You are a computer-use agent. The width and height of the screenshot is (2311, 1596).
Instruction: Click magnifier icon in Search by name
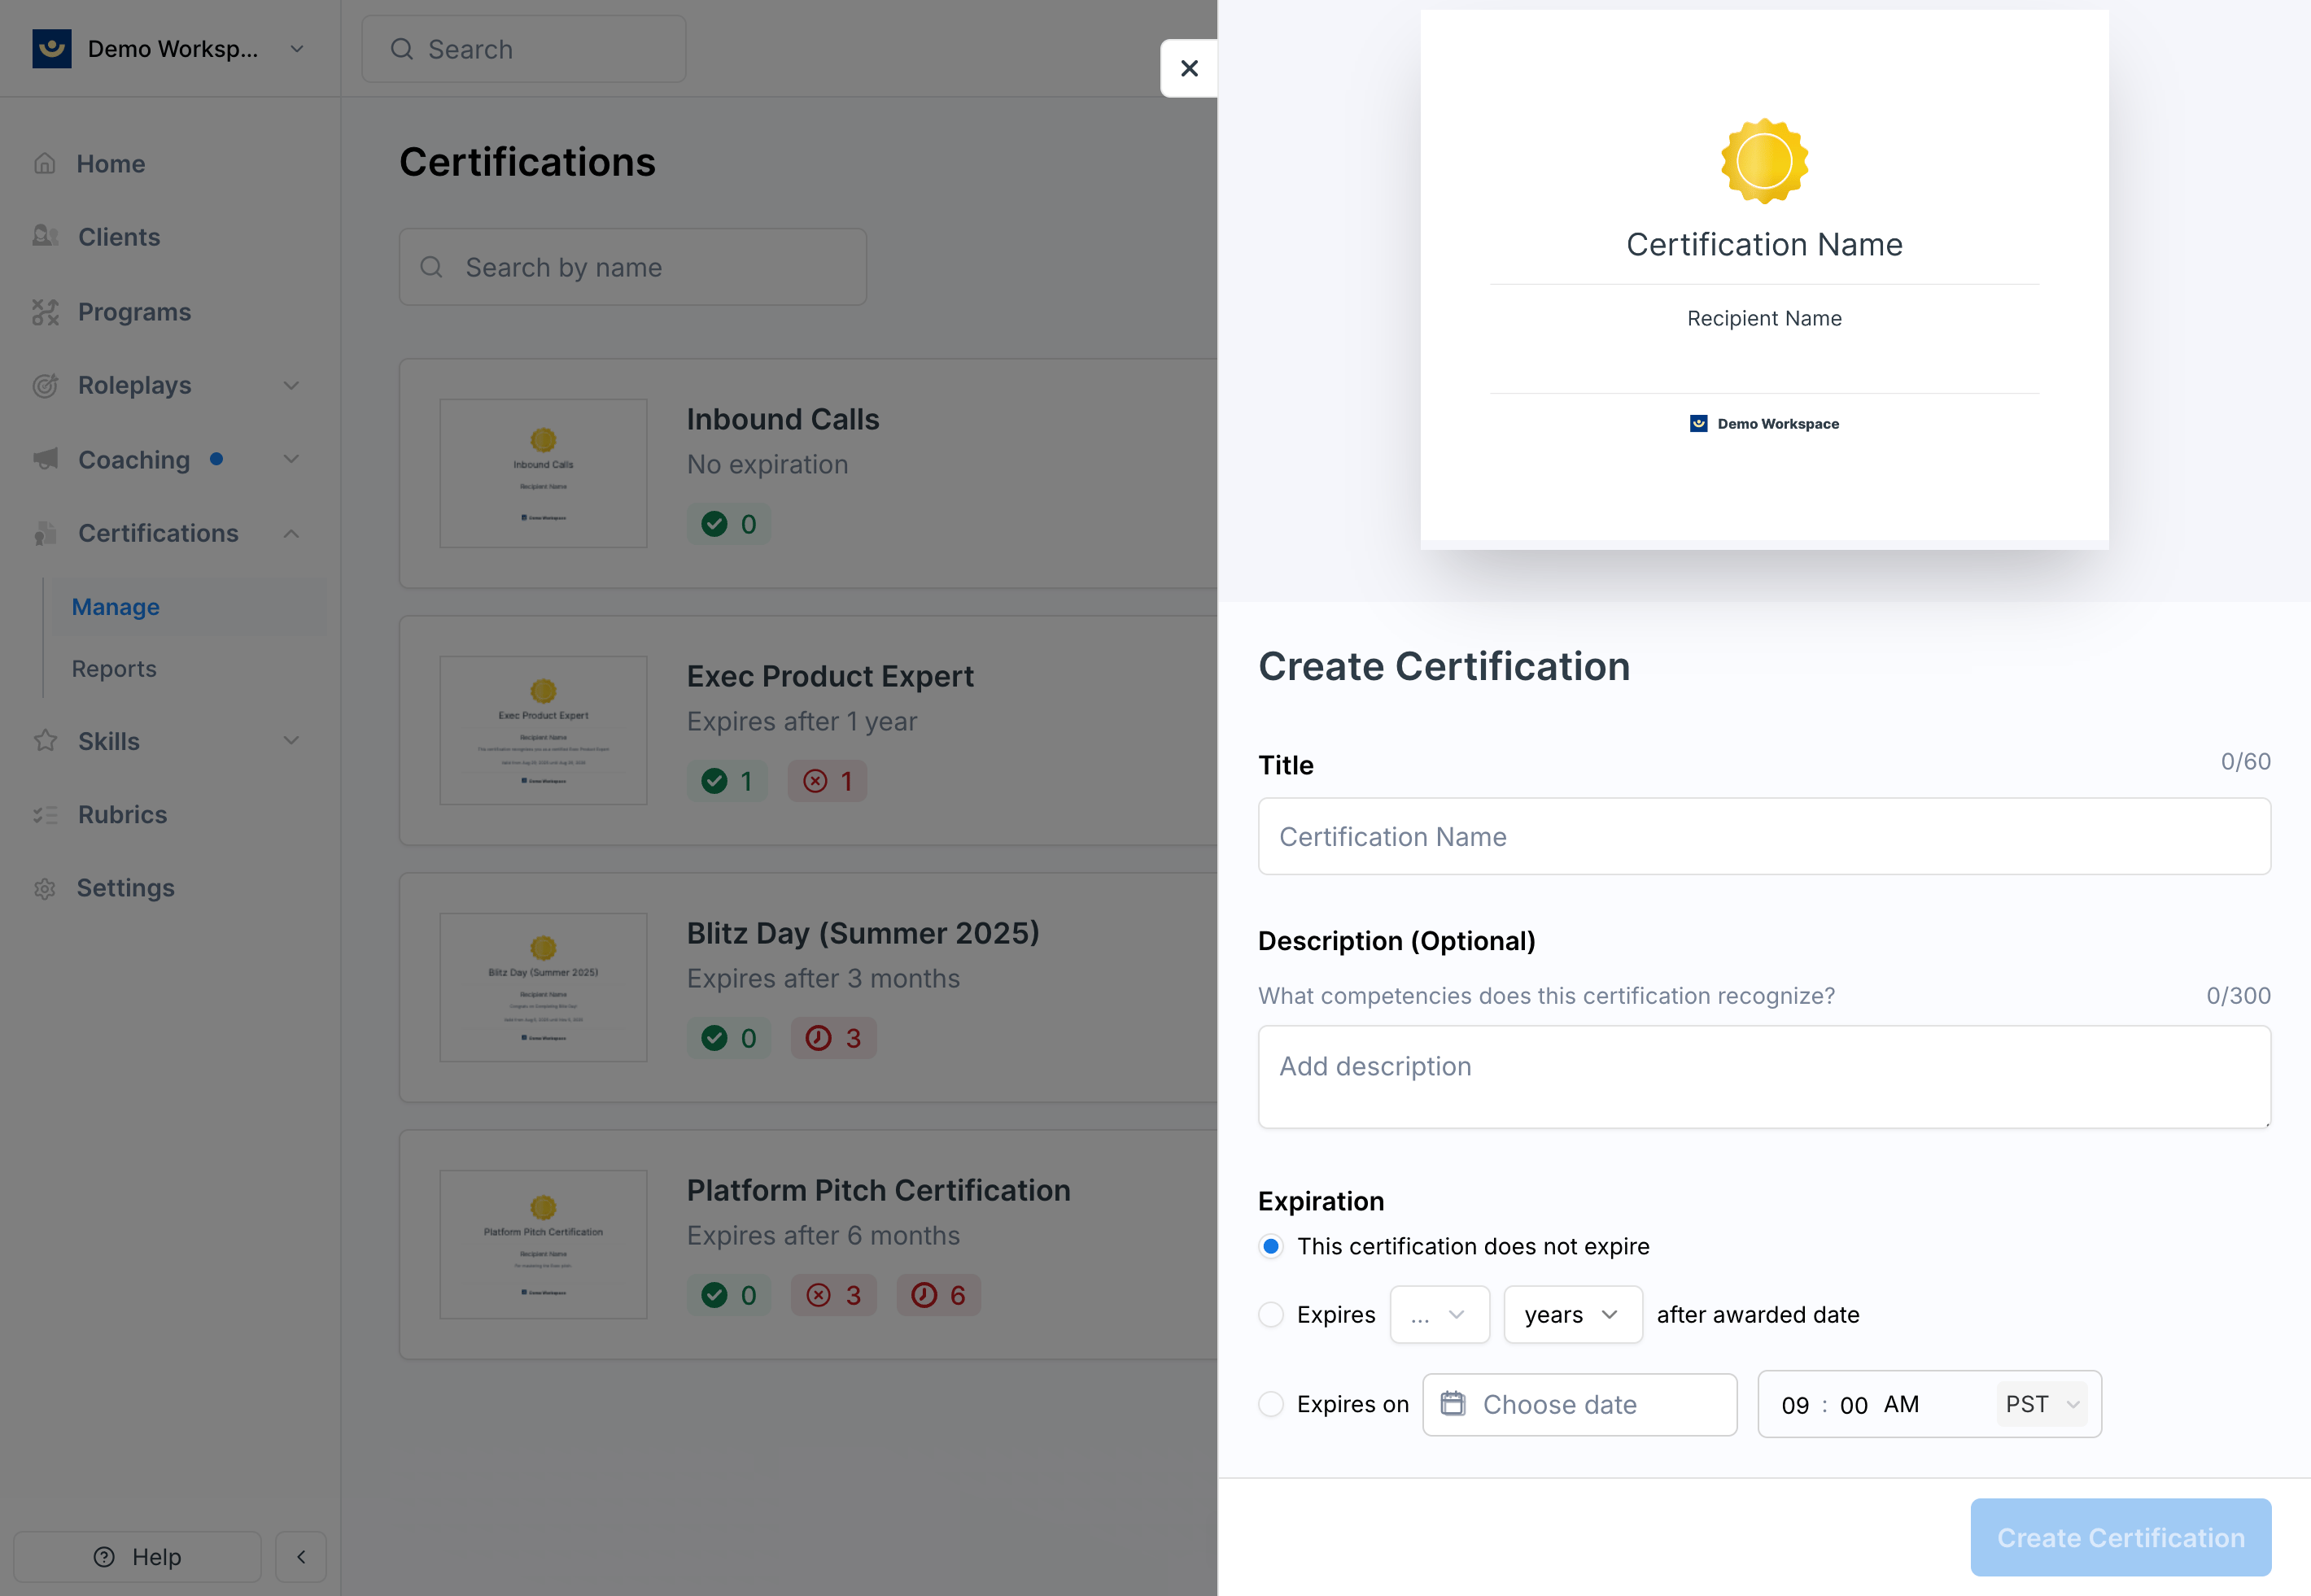(x=431, y=267)
